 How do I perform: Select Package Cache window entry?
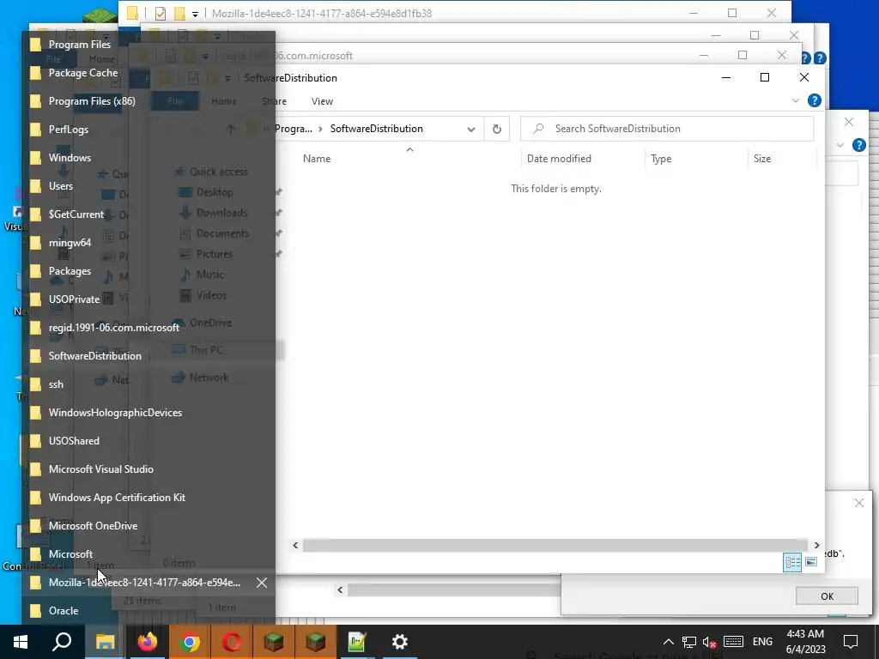(148, 73)
